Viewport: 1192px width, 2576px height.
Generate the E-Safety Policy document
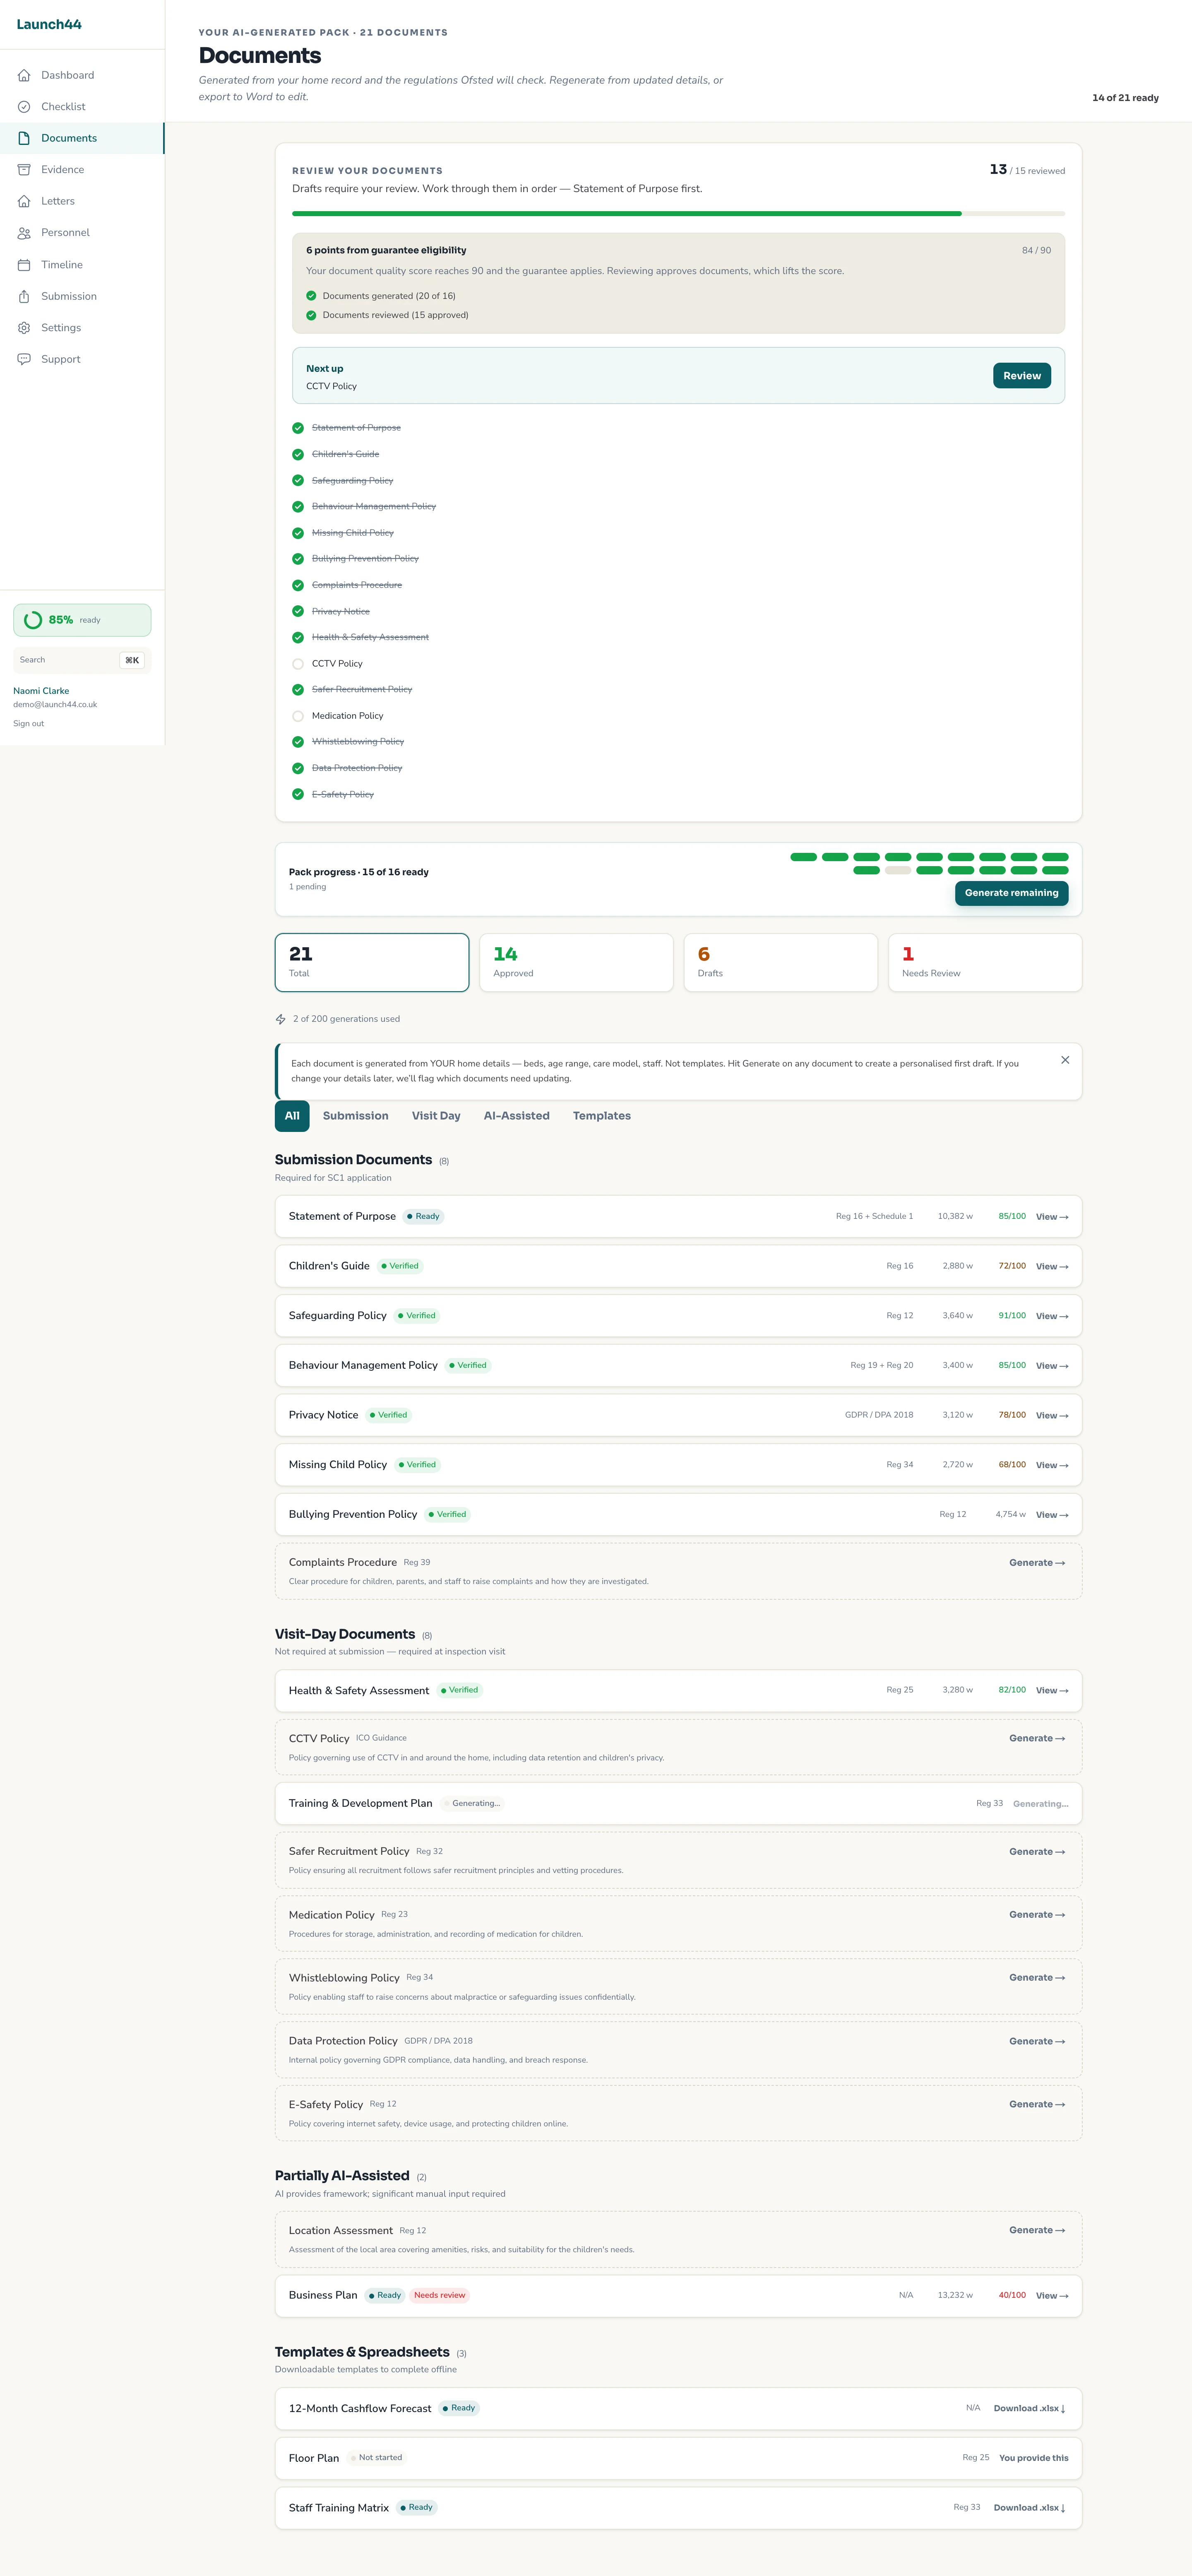coord(1037,2105)
